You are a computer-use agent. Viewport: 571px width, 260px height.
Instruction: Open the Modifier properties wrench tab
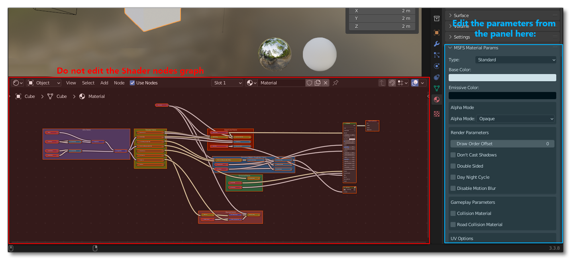click(437, 44)
